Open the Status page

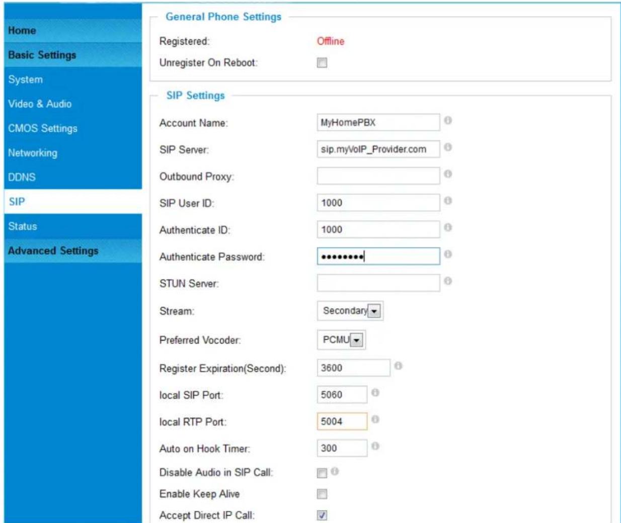coord(73,226)
